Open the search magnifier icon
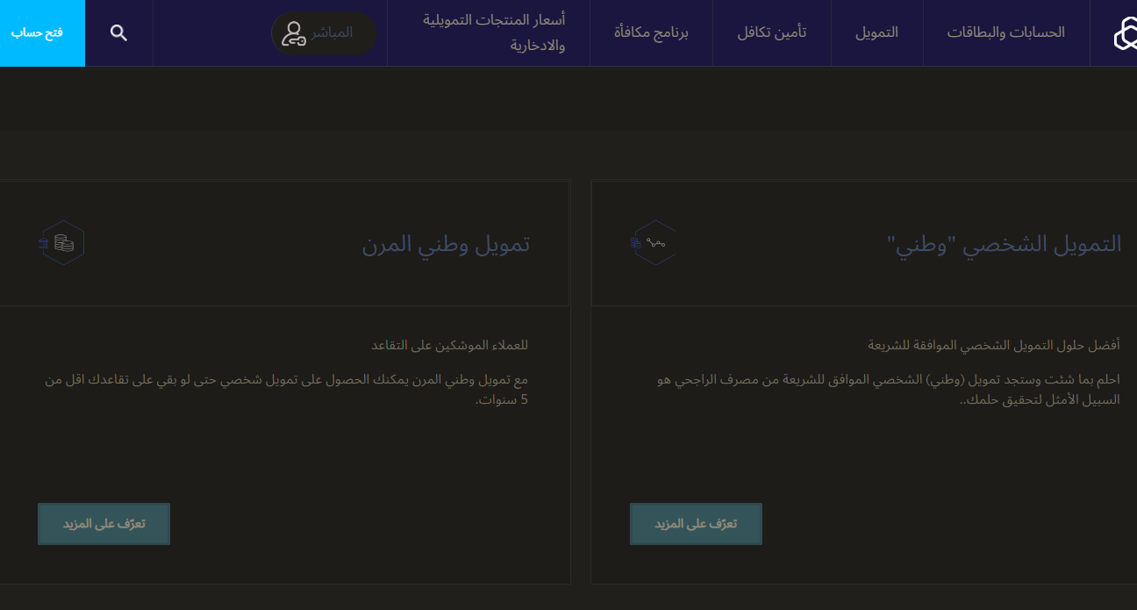 119,33
